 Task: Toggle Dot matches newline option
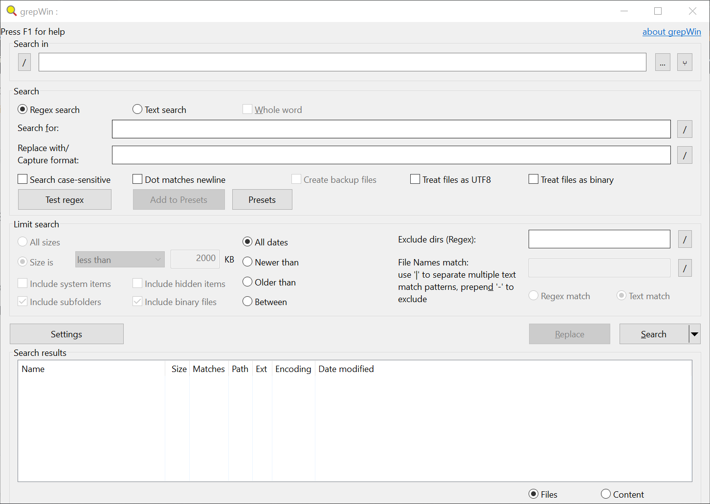tap(137, 179)
